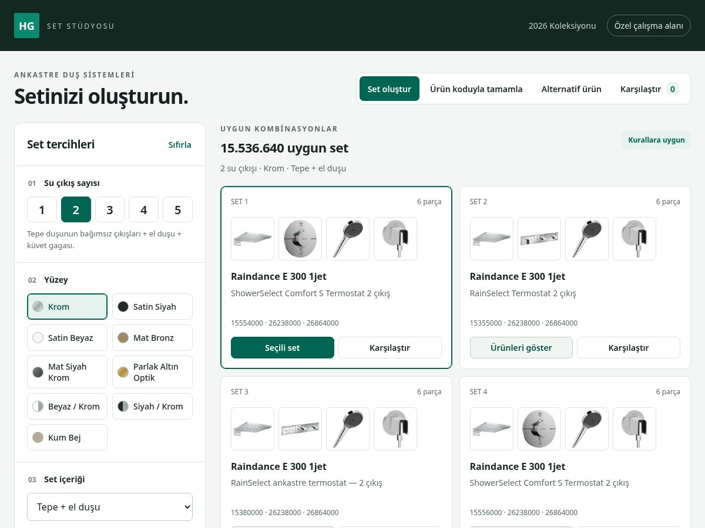Pick 5 water outlets
This screenshot has height=528, width=705.
click(177, 209)
